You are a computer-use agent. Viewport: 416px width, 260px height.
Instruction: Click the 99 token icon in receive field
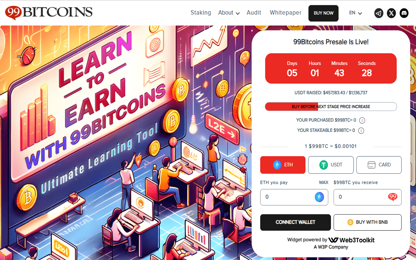click(x=392, y=197)
